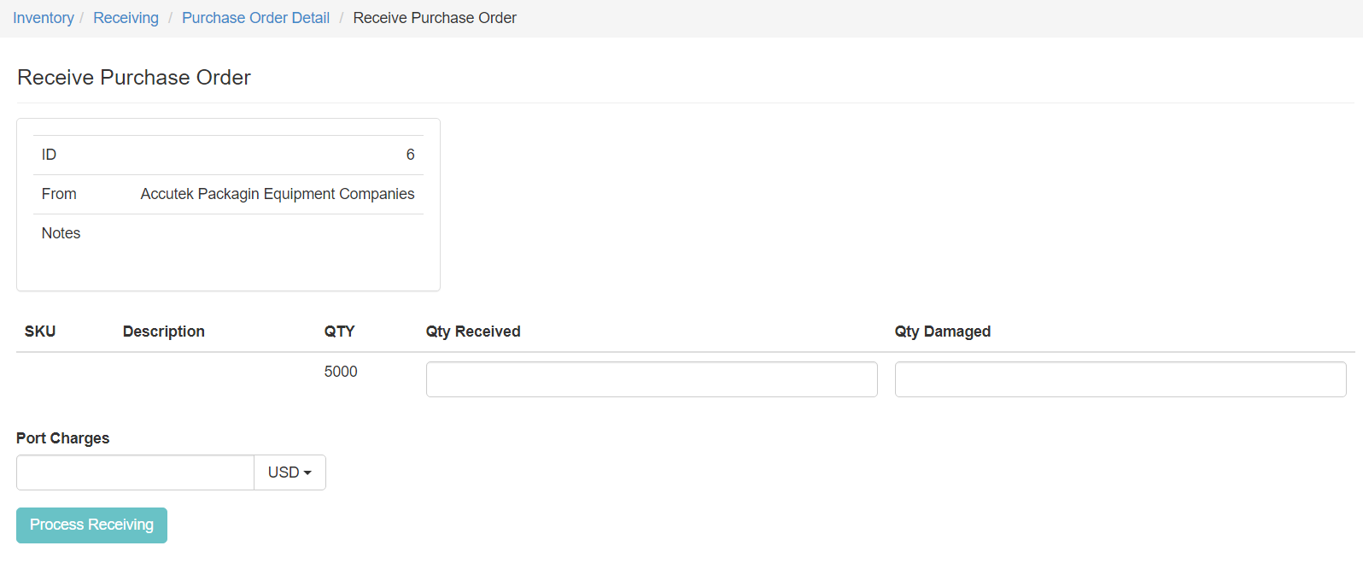Open the Inventory breadcrumb link

click(x=43, y=18)
